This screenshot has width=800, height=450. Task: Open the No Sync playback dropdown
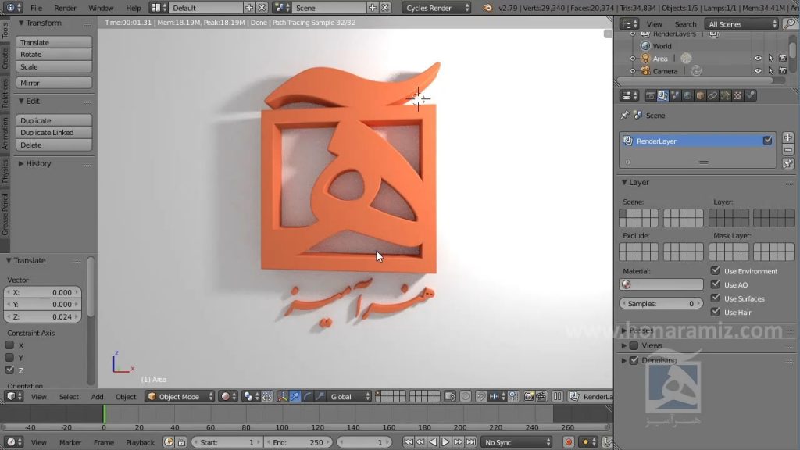coord(517,442)
